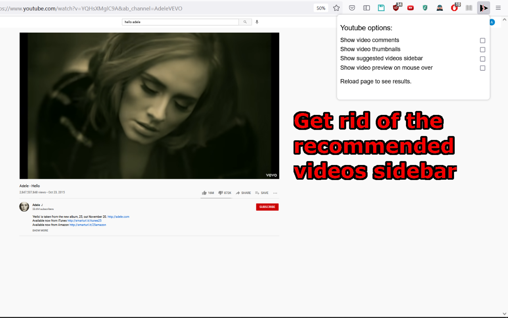This screenshot has width=508, height=318.
Task: Open SAVE to add video to playlist
Action: [262, 193]
